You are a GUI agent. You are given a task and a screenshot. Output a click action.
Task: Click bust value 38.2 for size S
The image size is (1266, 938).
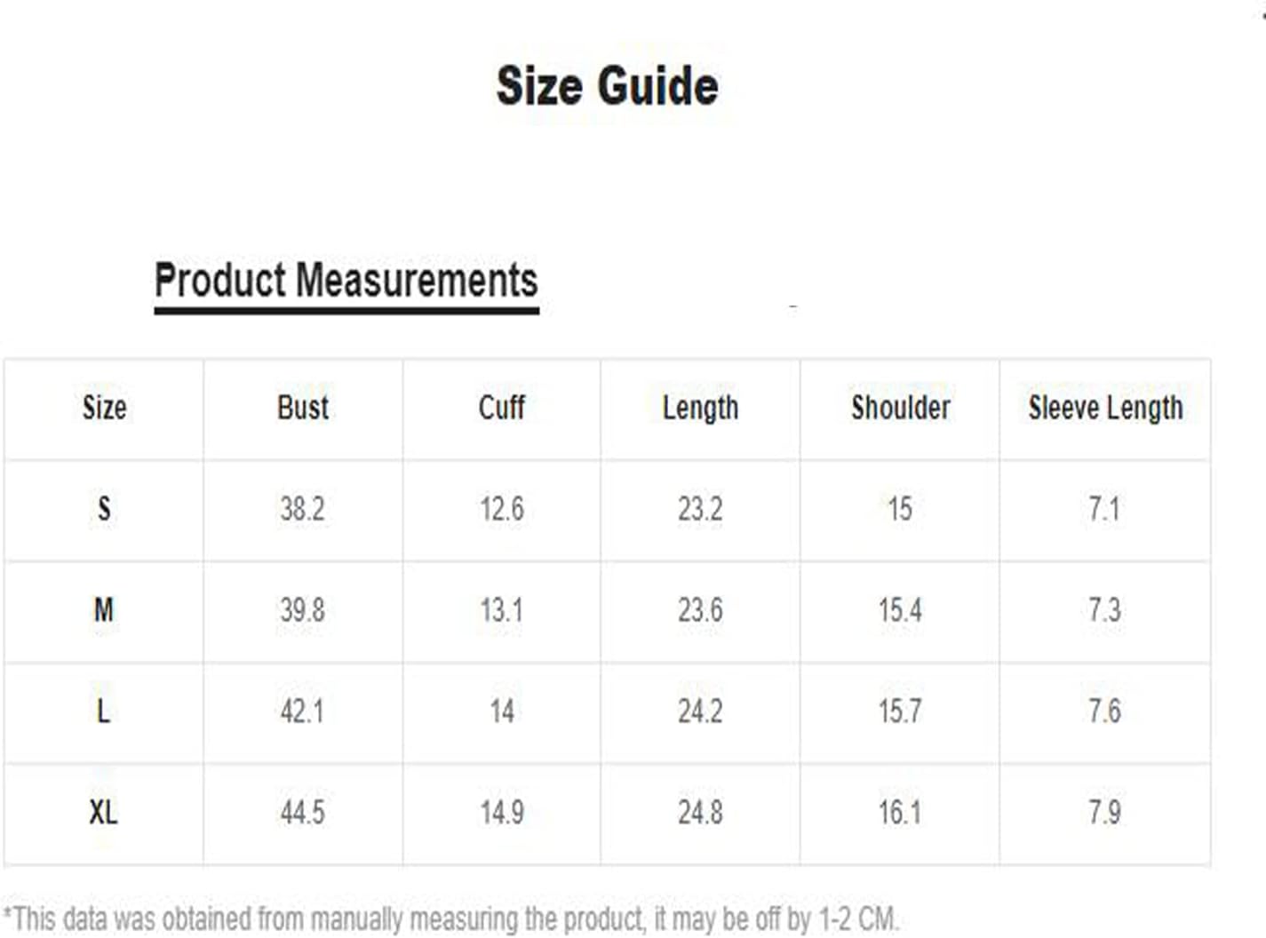pyautogui.click(x=303, y=509)
